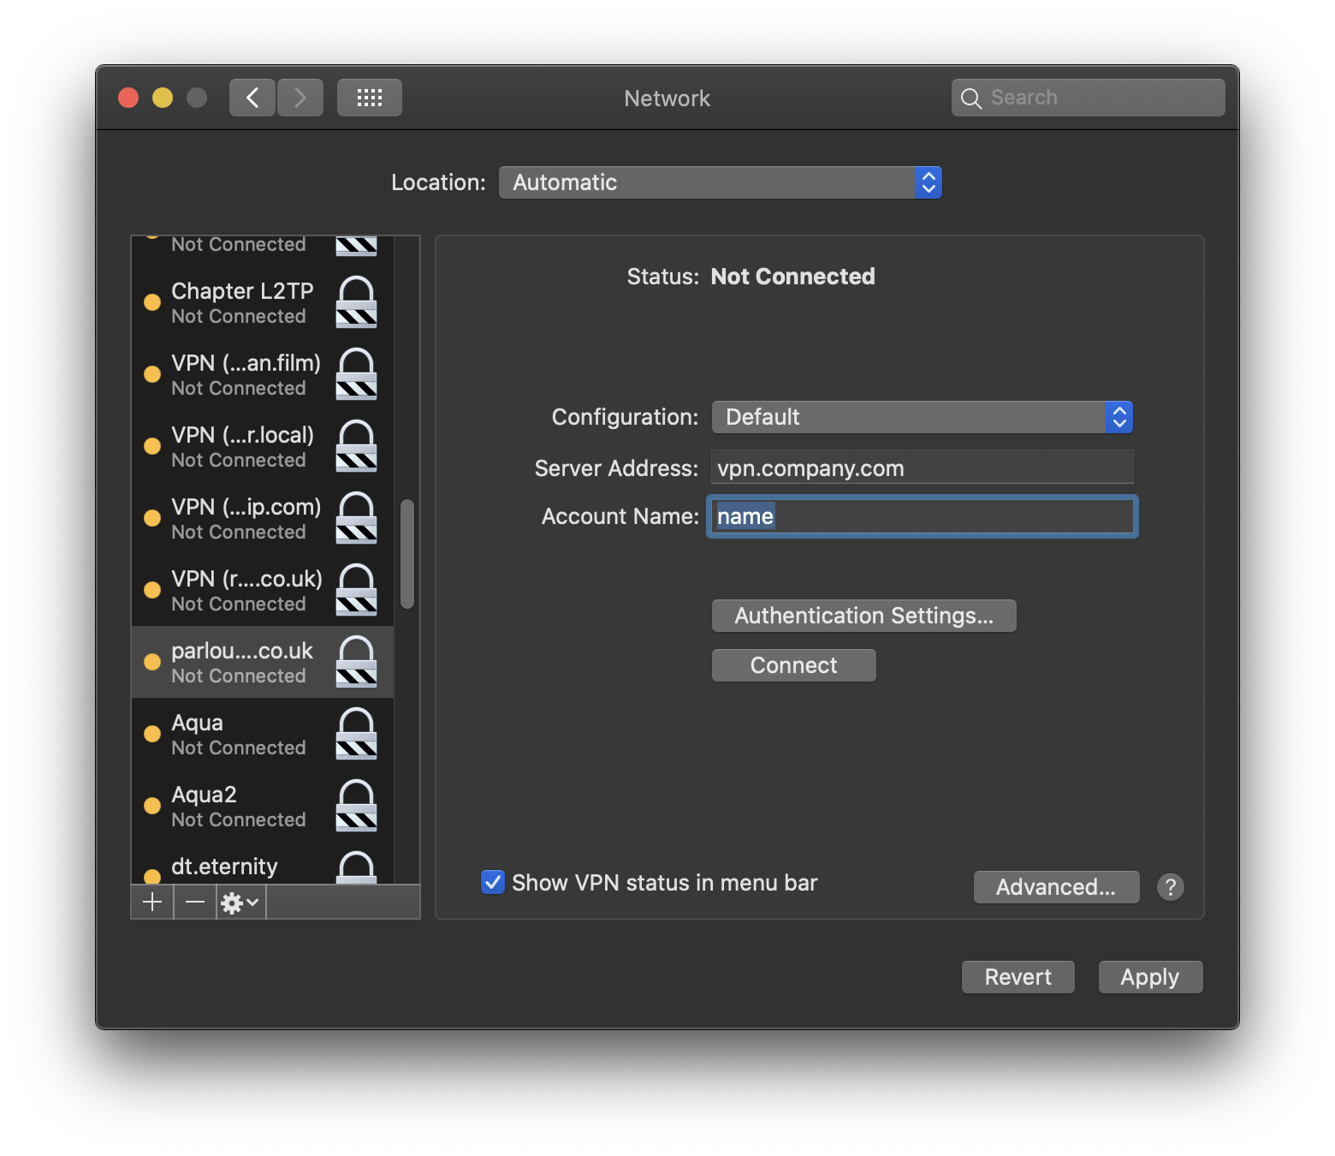1335x1156 pixels.
Task: Go forward with the right chevron button
Action: (x=300, y=98)
